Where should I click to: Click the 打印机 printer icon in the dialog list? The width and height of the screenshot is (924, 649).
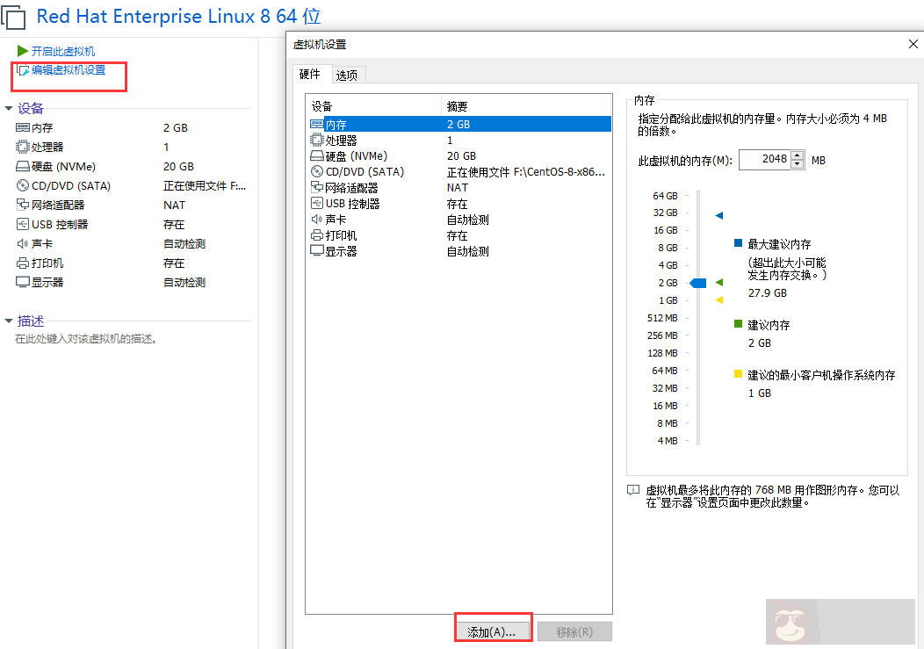(x=317, y=235)
